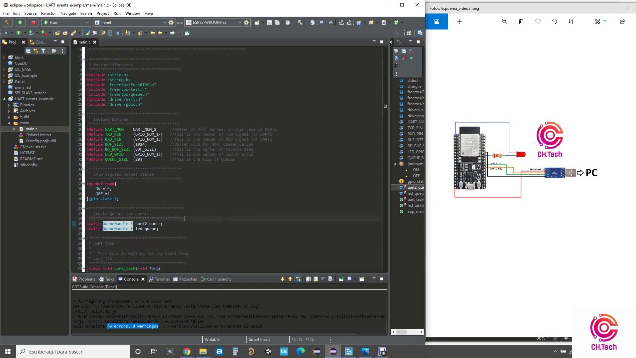Screen dimensions: 636x358
Task: Collapse the UART_events_example project
Action: click(x=4, y=99)
